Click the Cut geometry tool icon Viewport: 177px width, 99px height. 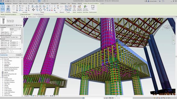tap(20, 8)
